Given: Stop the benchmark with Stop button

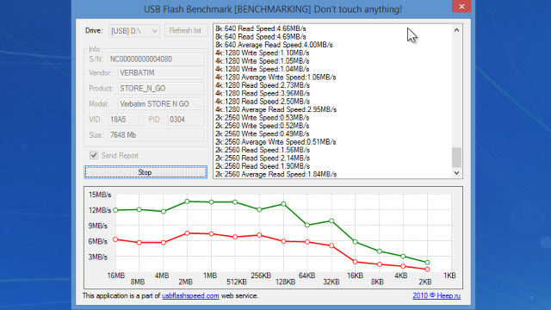Looking at the screenshot, I should tap(145, 172).
